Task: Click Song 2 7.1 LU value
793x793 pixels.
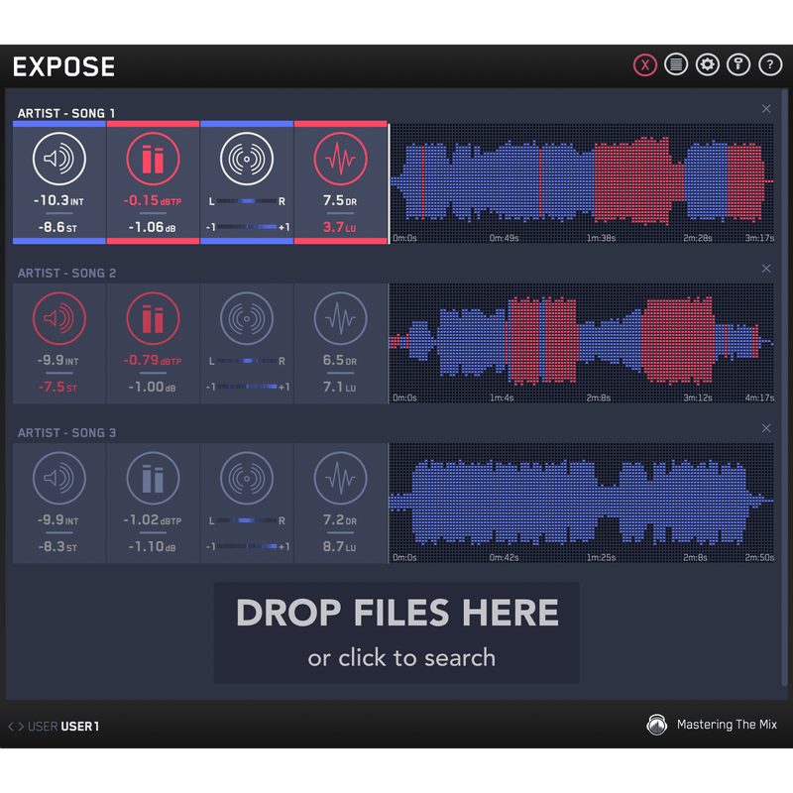Action: click(339, 388)
